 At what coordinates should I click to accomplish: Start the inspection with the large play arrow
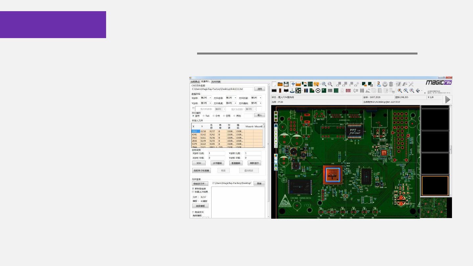448,100
